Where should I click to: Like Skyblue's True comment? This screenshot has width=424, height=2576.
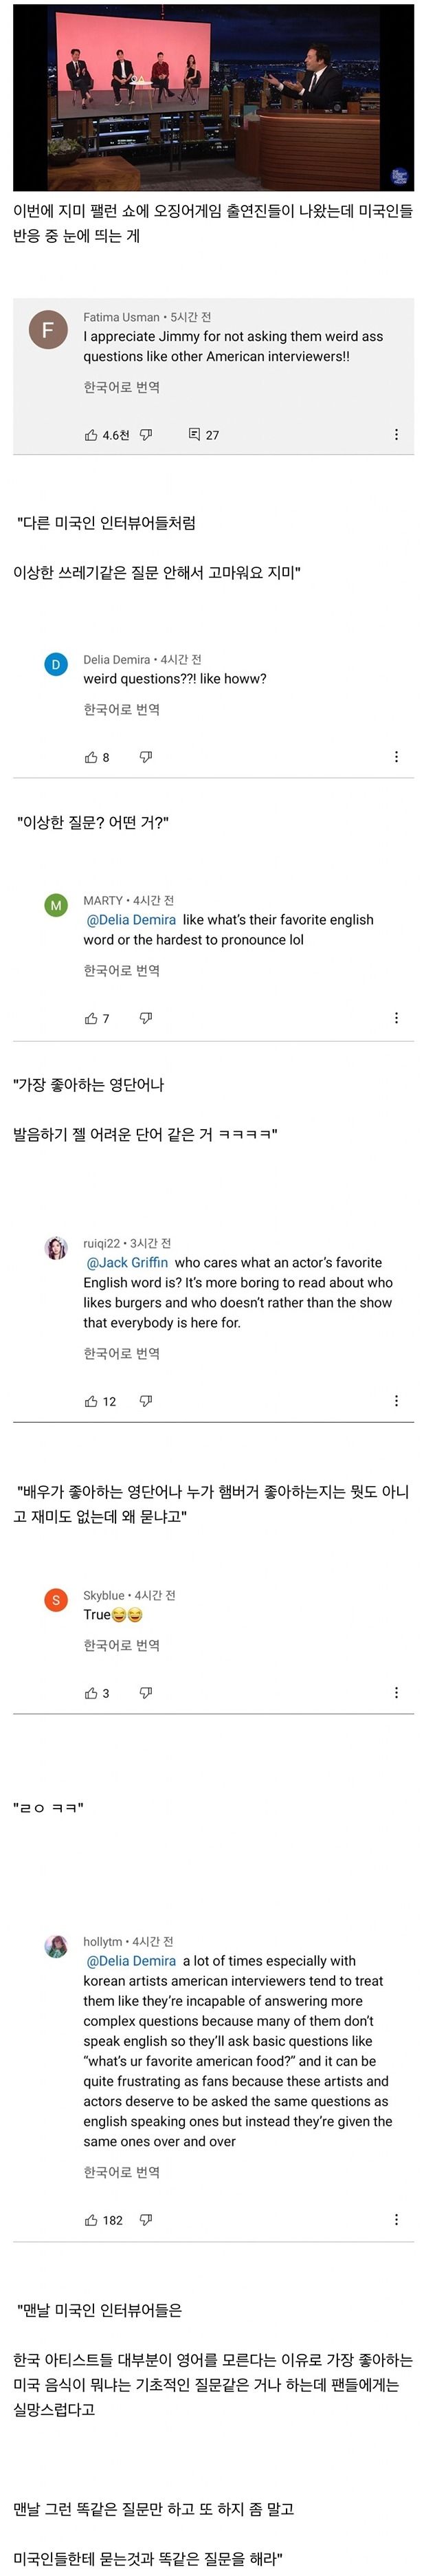(x=91, y=1693)
